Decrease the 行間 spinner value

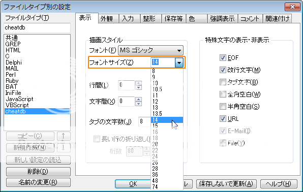click(x=139, y=87)
